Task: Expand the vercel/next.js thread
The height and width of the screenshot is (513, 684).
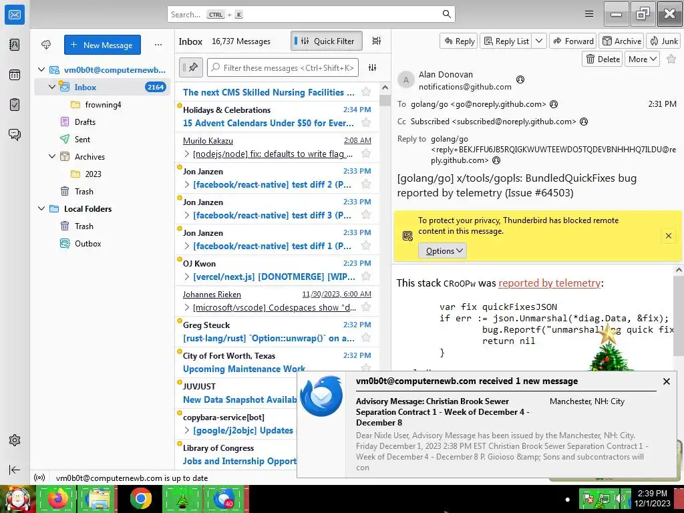Action: pyautogui.click(x=187, y=277)
